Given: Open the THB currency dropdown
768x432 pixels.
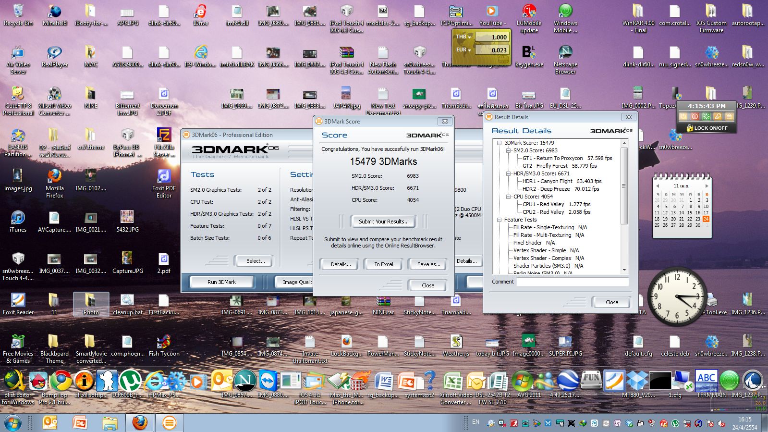Looking at the screenshot, I should (x=469, y=37).
